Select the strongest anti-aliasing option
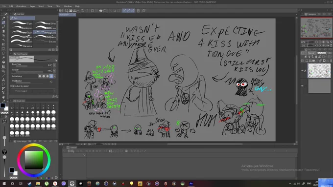Image resolution: width=333 pixels, height=187 pixels. pyautogui.click(x=51, y=76)
